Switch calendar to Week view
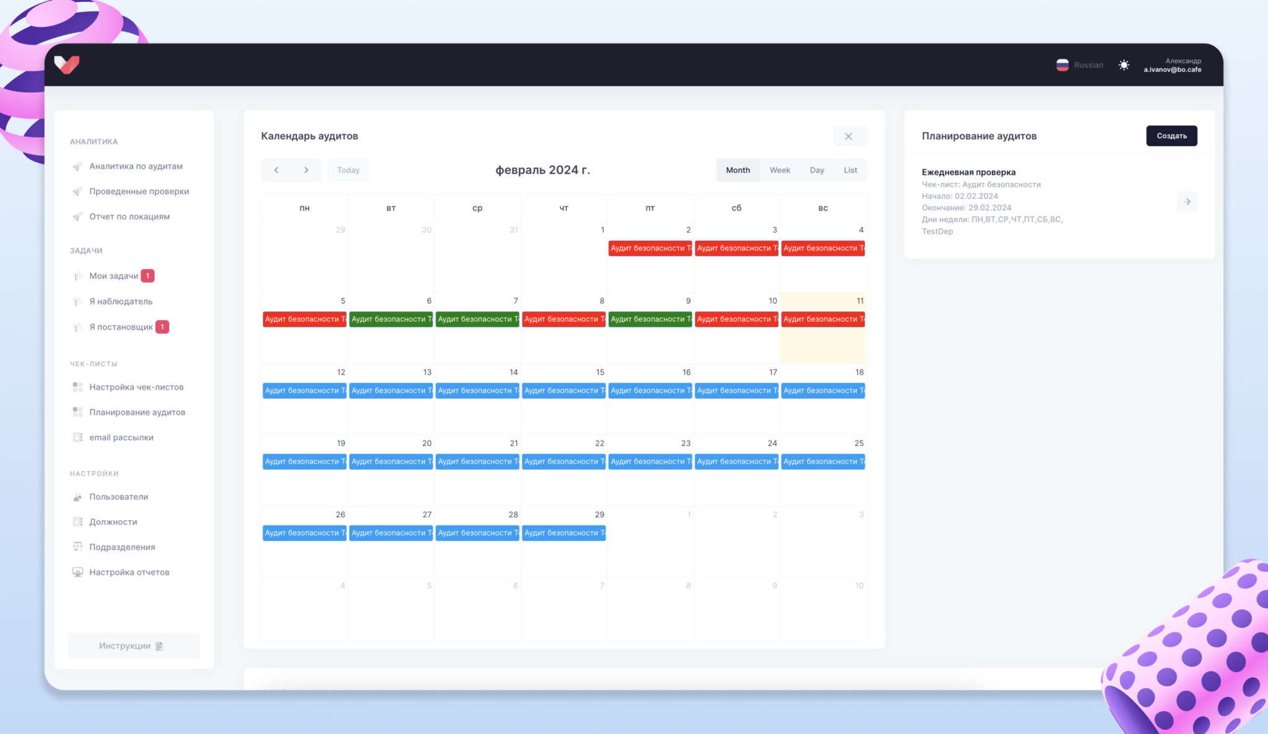1268x734 pixels. click(779, 170)
